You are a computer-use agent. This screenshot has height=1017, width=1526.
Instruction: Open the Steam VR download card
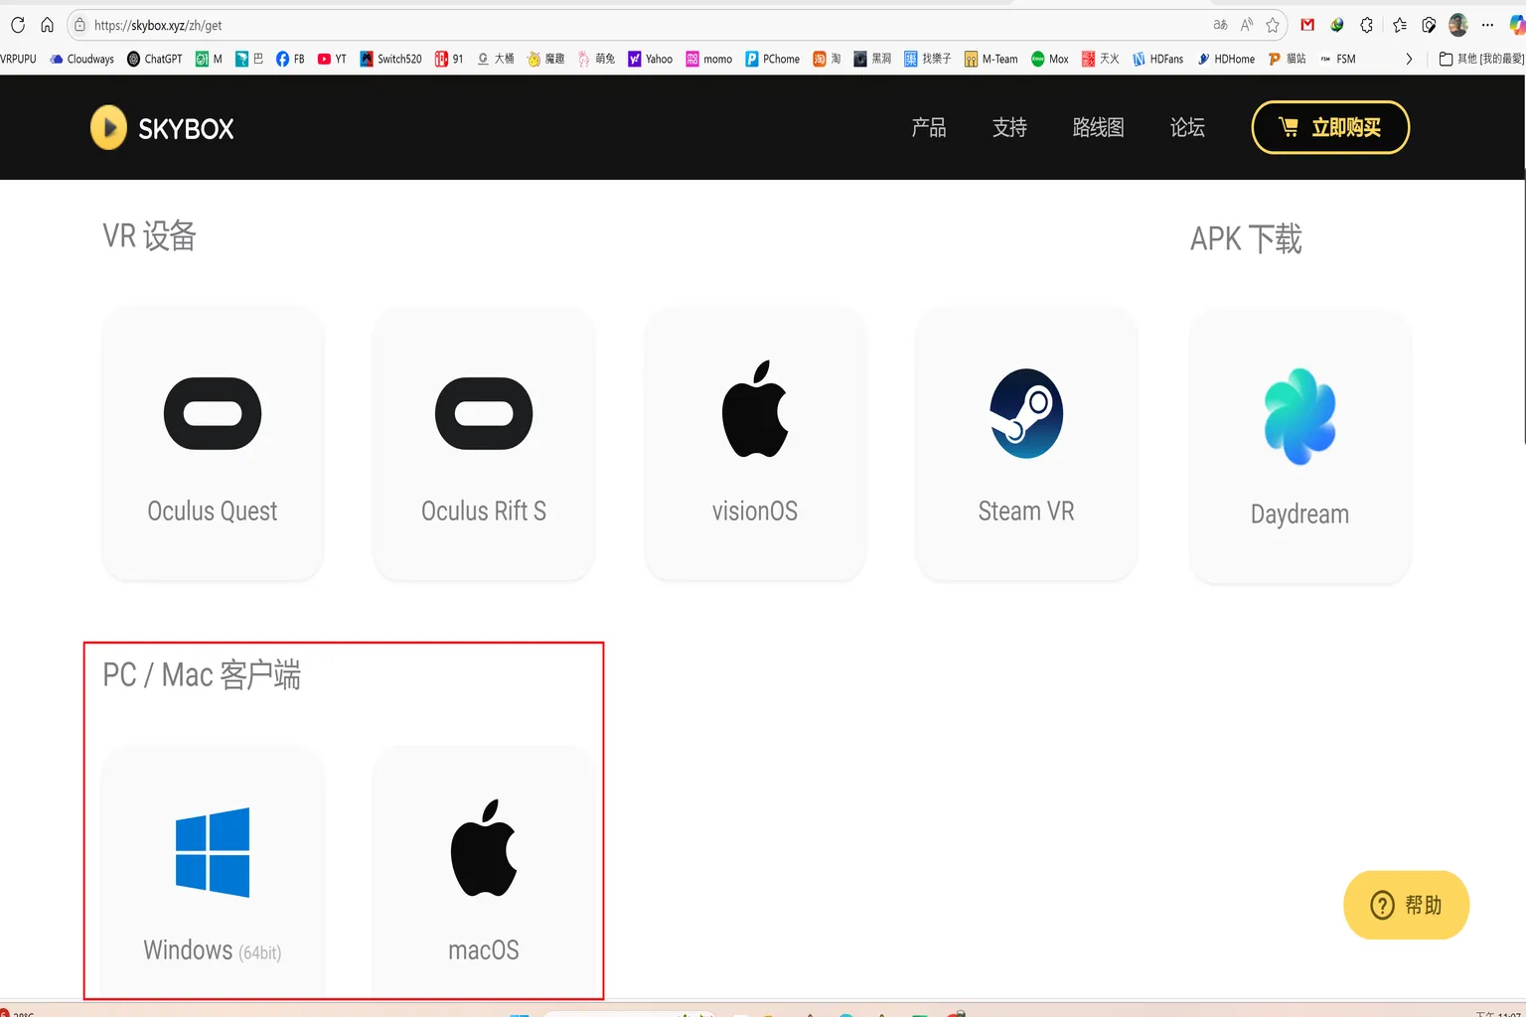point(1025,444)
